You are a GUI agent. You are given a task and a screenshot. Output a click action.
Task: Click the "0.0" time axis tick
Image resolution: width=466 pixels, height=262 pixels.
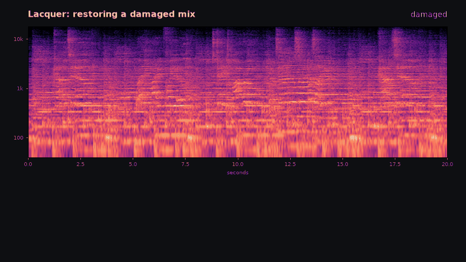[x=28, y=164]
